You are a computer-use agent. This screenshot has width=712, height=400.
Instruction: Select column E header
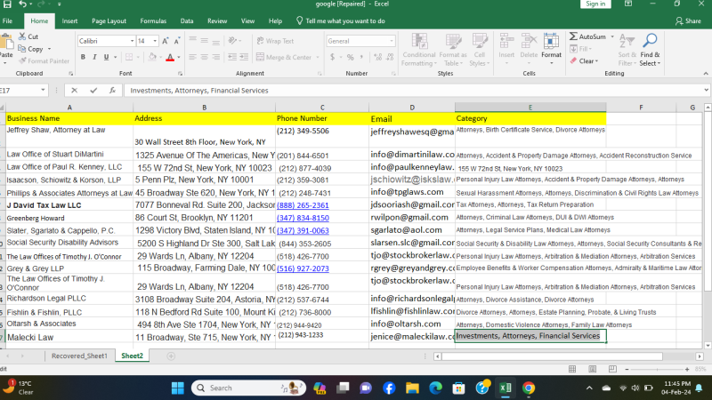point(530,108)
